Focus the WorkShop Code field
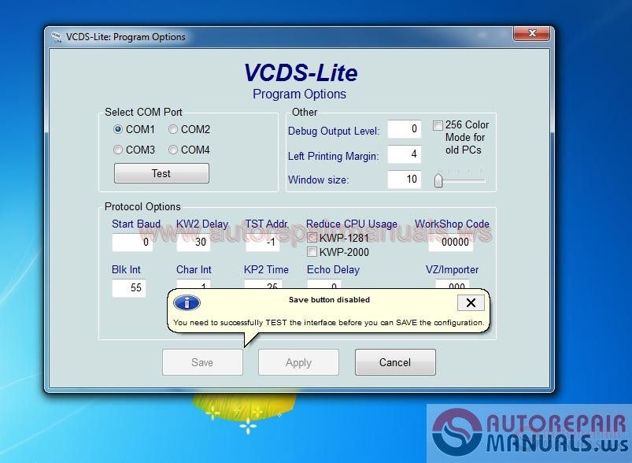Viewport: 632px width, 463px height. click(451, 243)
